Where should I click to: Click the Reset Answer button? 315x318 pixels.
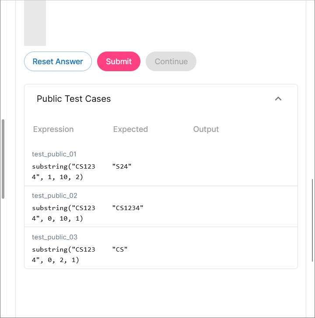click(x=58, y=62)
